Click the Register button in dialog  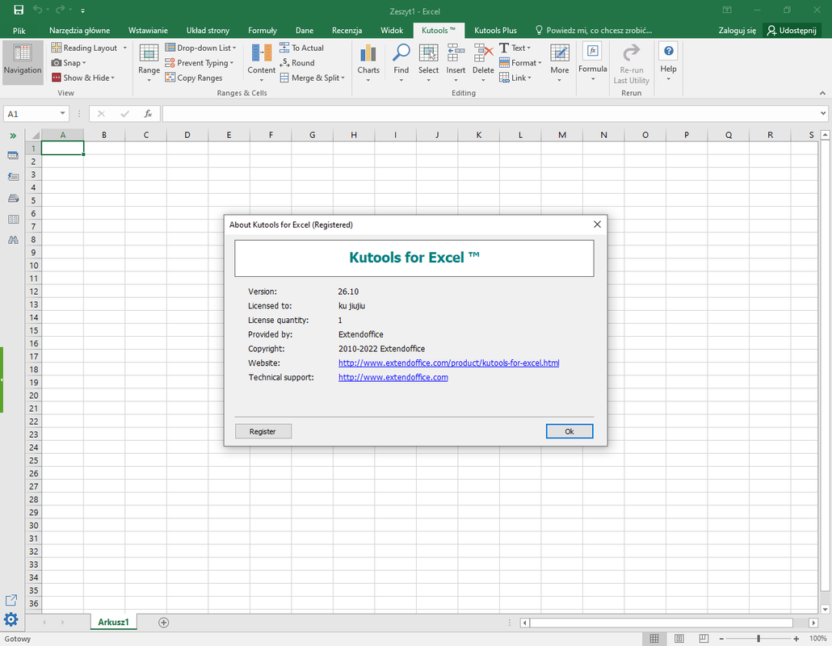(x=263, y=431)
